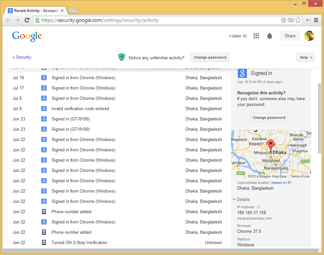Click the notifications bell icon
Screen dimensions: 324x255
coord(269,36)
